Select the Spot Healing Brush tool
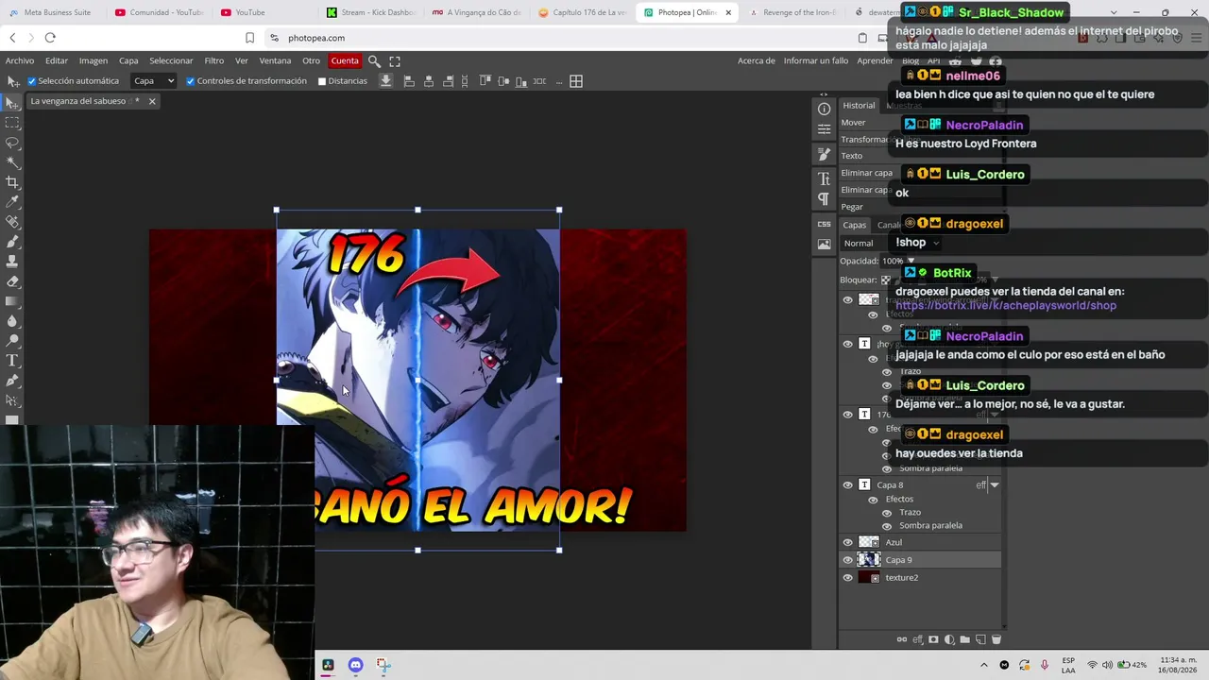The image size is (1209, 680). coord(12,222)
